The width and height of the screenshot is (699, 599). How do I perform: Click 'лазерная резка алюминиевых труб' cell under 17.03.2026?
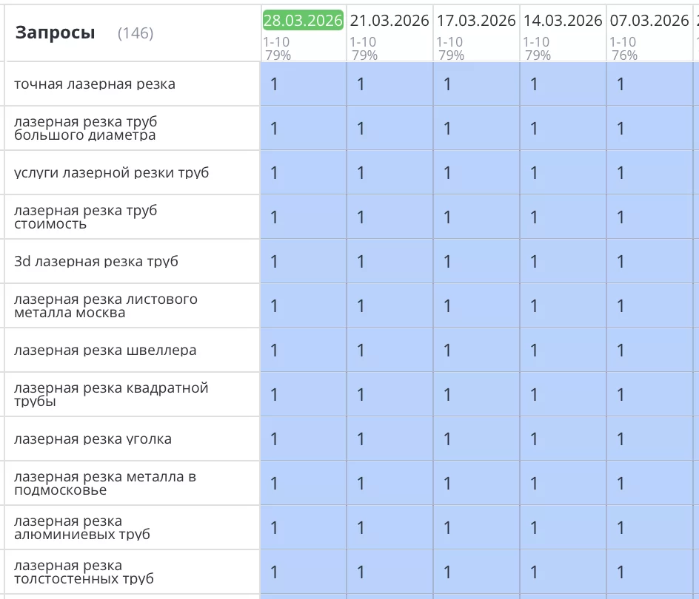[476, 528]
